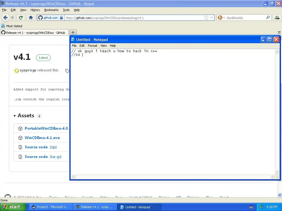Image resolution: width=282 pixels, height=211 pixels.
Task: Maximize the Notepad window
Action: pyautogui.click(x=270, y=39)
